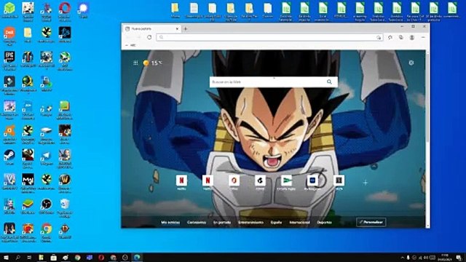The width and height of the screenshot is (466, 262).
Task: Select the World of Warcraft desktop icon
Action: pyautogui.click(x=65, y=183)
